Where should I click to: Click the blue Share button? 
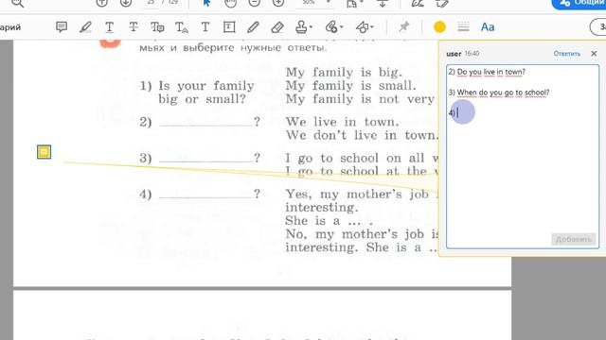579,3
